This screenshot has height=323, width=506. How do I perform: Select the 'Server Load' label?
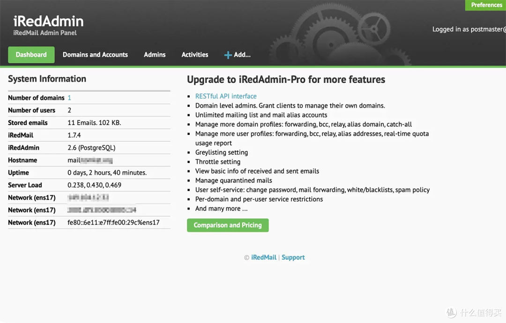(25, 185)
